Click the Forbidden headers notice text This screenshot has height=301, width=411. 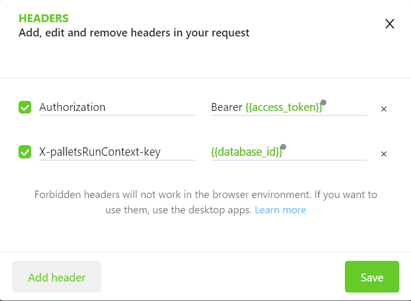[x=206, y=194]
